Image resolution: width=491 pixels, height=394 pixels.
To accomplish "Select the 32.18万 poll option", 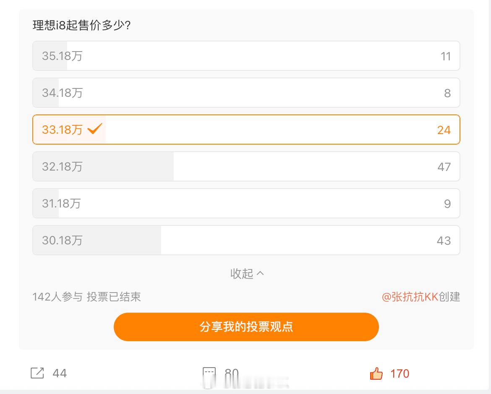I will [246, 166].
